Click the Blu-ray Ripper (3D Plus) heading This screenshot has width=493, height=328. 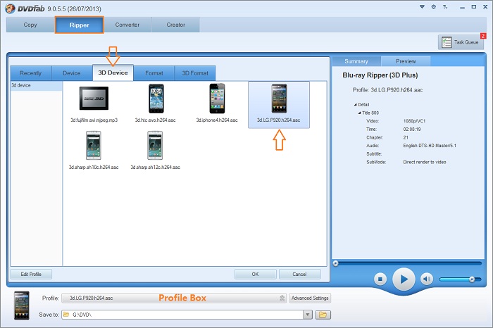tap(380, 75)
